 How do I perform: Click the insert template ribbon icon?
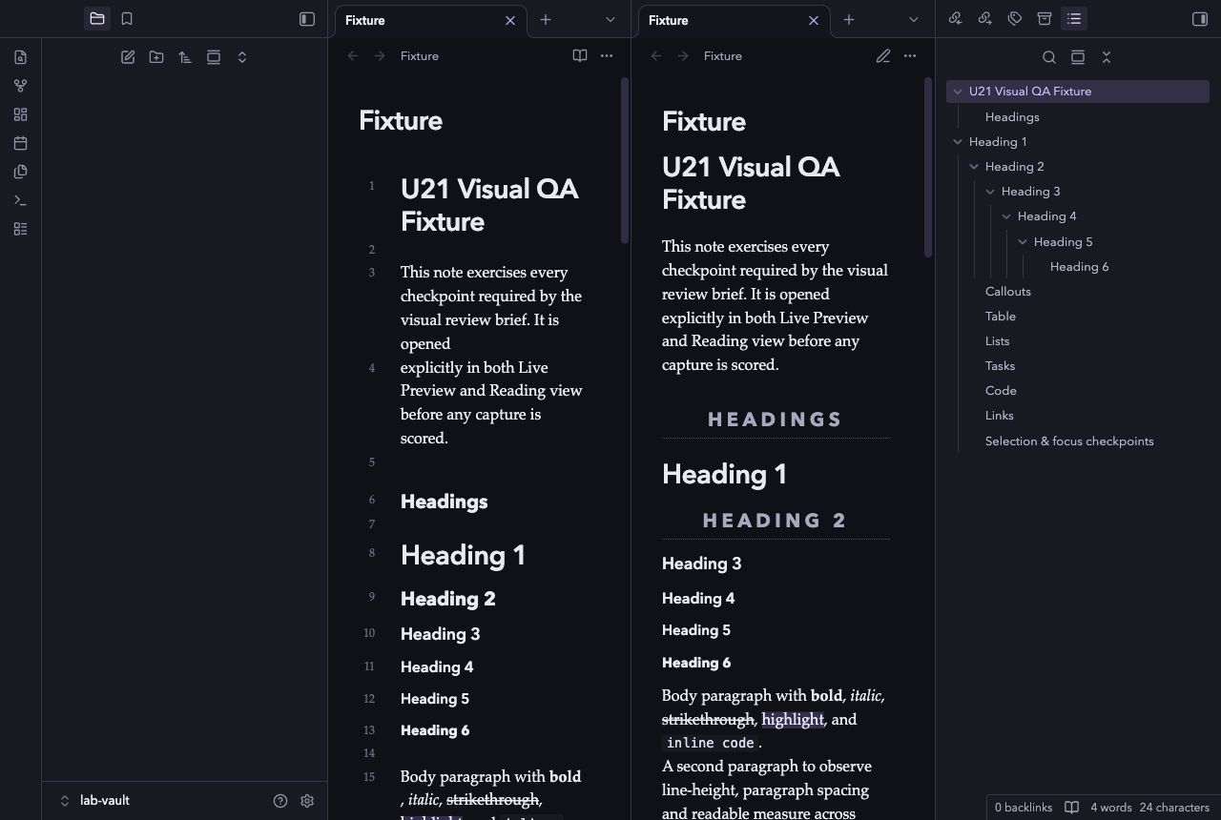coord(20,172)
